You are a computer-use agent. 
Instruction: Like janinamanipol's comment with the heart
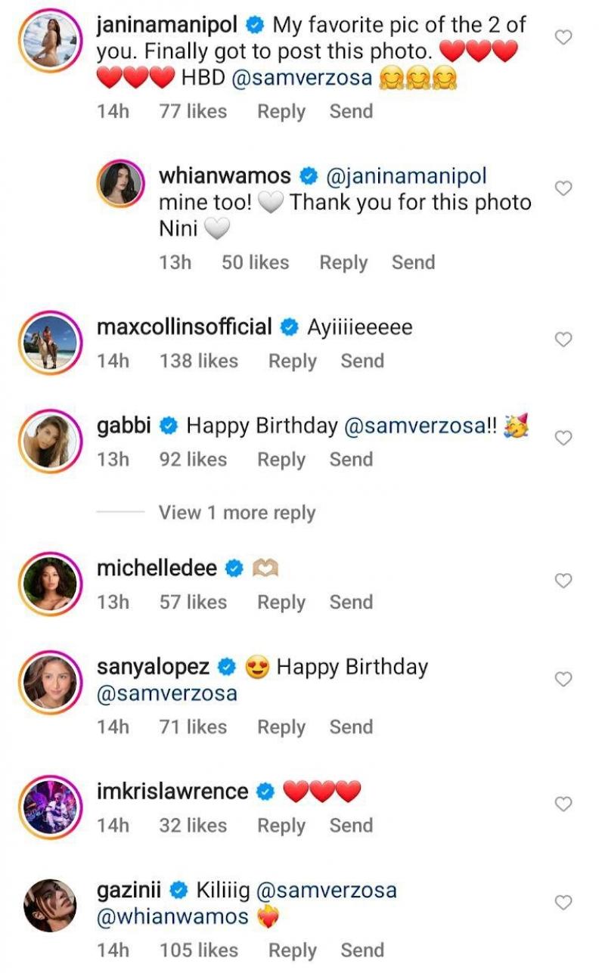point(563,37)
